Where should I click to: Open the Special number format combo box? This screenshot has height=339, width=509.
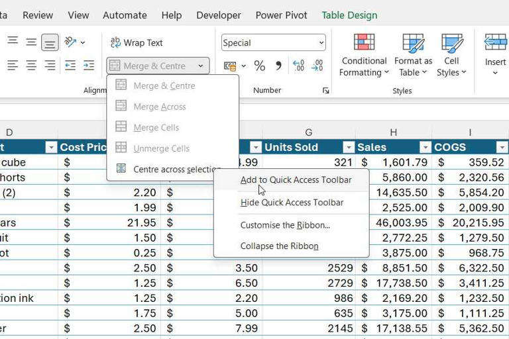point(273,42)
